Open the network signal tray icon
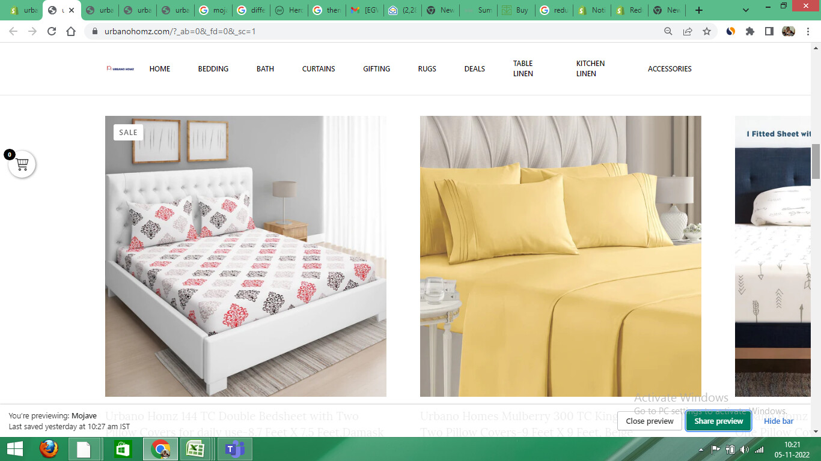Screen dimensions: 821x461 click(x=759, y=449)
